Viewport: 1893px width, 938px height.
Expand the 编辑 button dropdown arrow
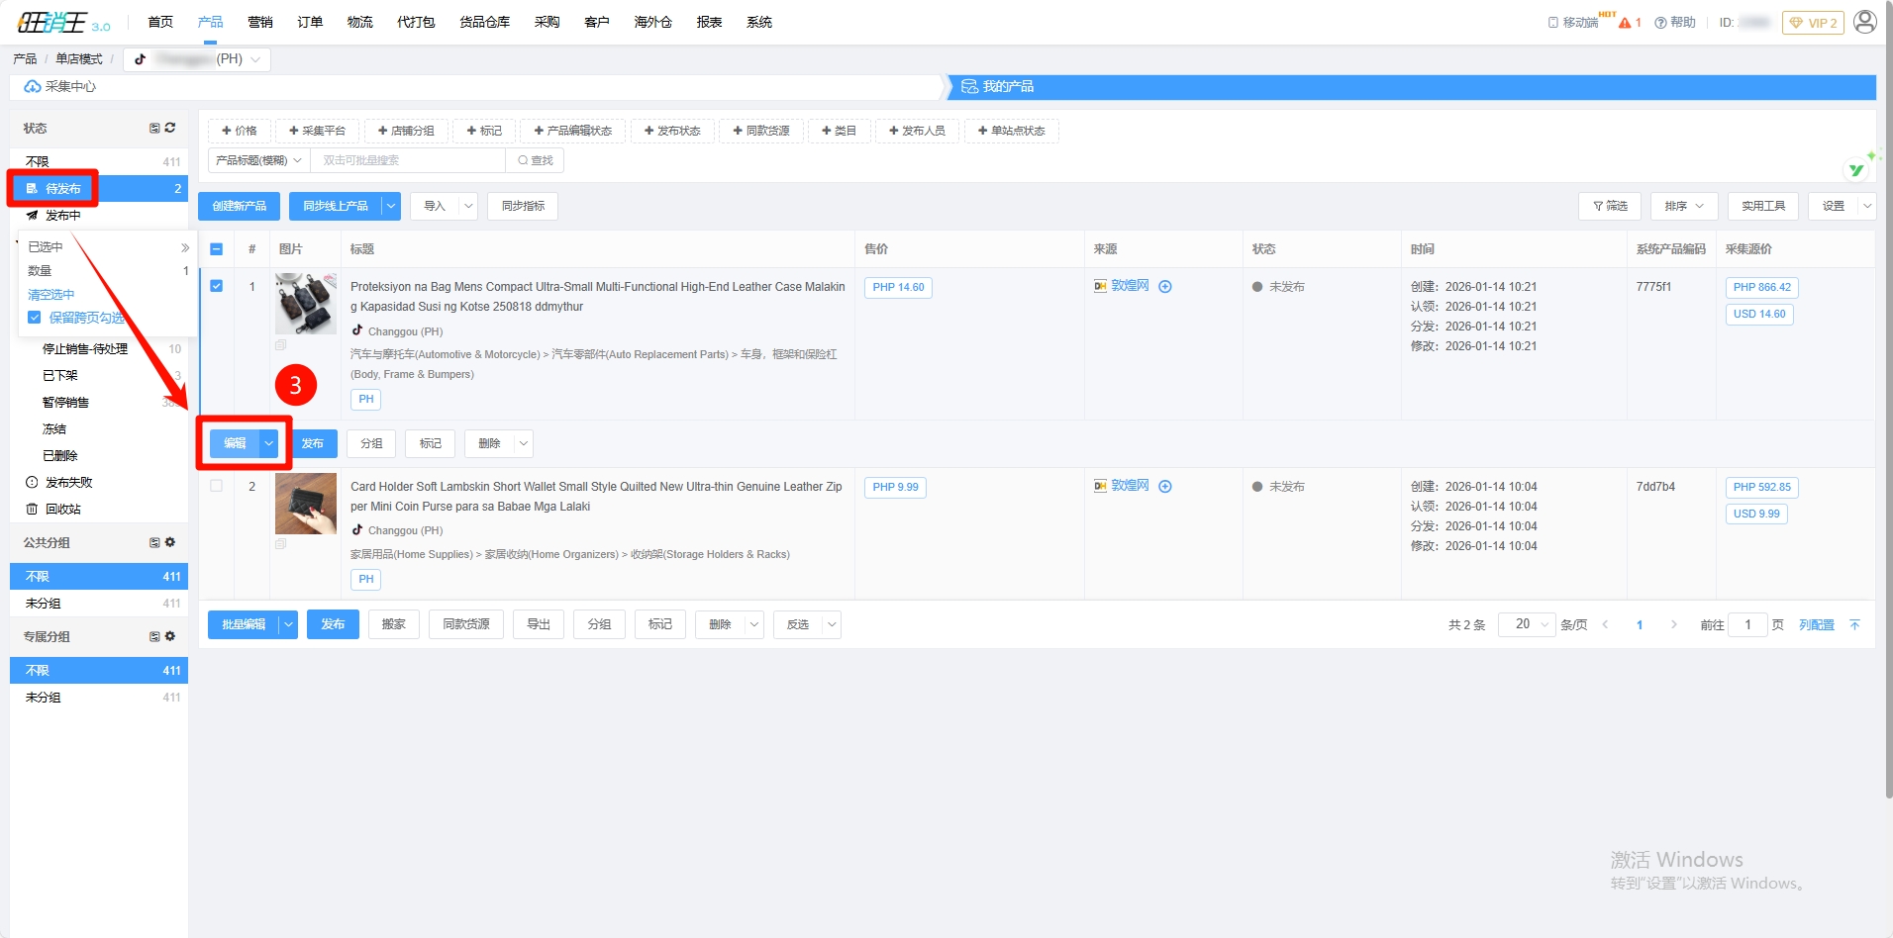269,443
